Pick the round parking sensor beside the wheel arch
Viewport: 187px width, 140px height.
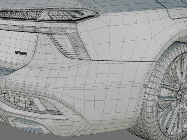coord(145,86)
